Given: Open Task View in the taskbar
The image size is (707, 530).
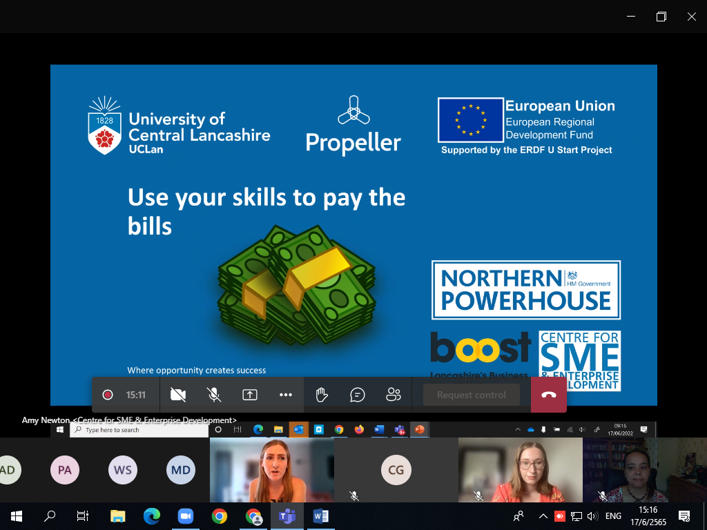Looking at the screenshot, I should [x=83, y=516].
